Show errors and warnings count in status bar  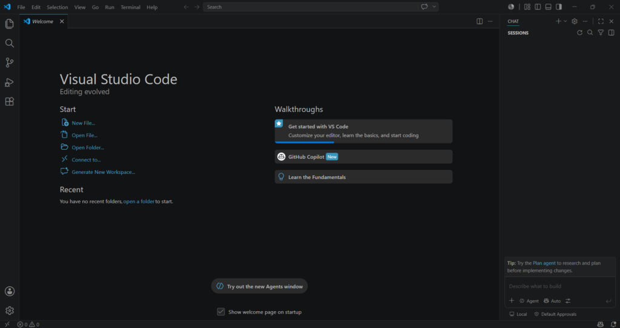pos(28,324)
